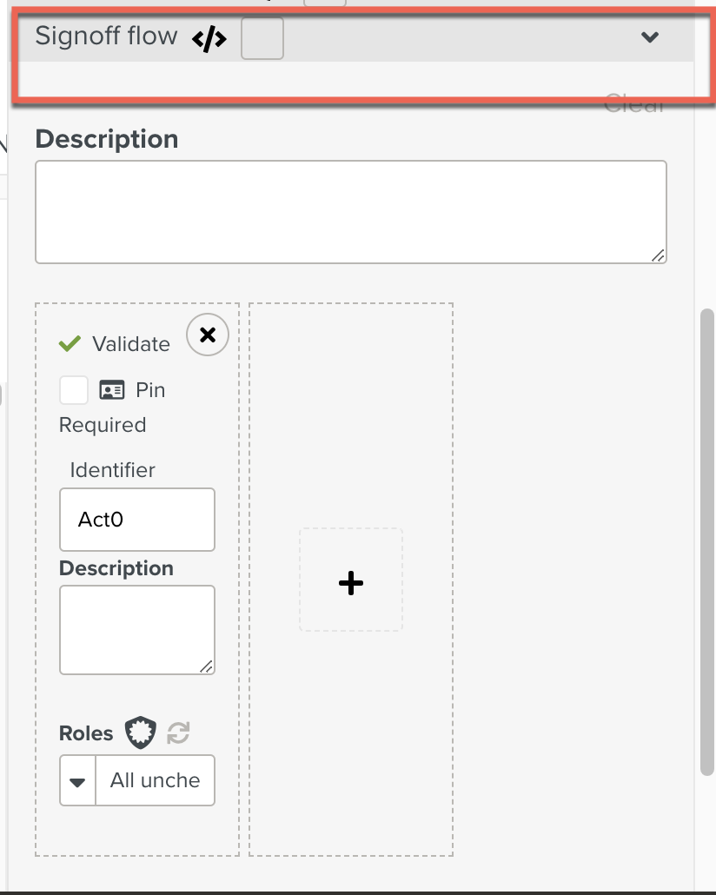
Task: Collapse the Signoff flow section chevron
Action: [x=649, y=36]
